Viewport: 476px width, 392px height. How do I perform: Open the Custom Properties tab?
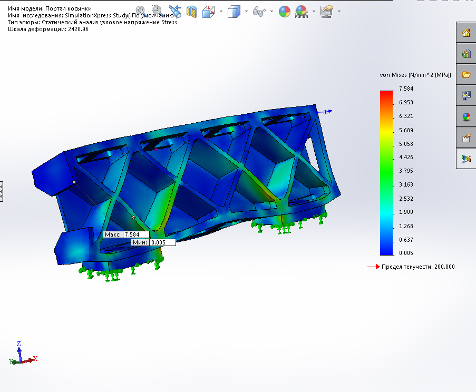467,138
